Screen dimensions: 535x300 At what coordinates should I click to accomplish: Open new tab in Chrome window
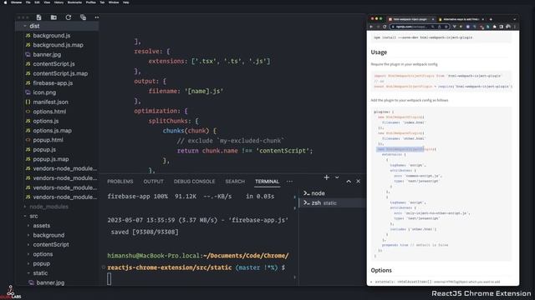tap(491, 19)
